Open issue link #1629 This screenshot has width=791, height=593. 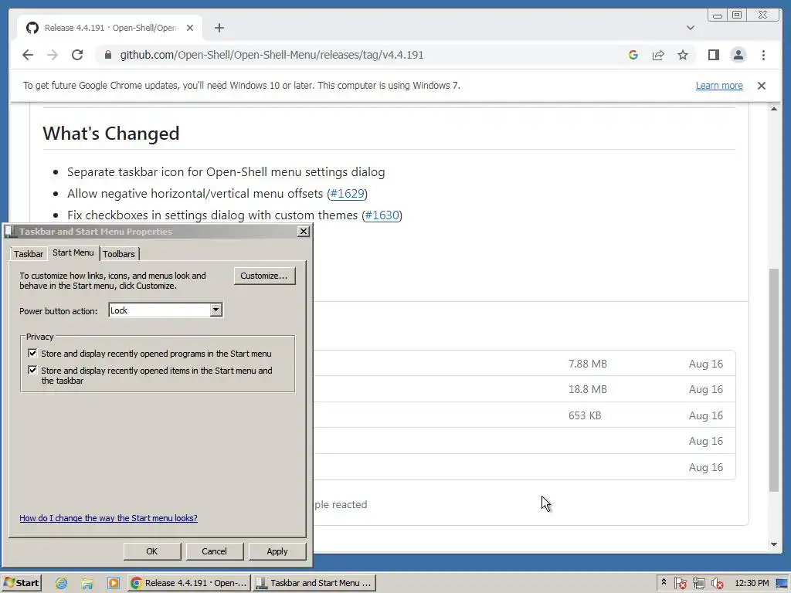click(x=347, y=194)
